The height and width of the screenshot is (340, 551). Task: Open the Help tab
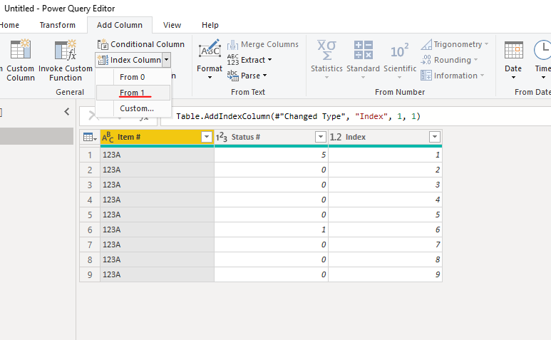point(210,25)
